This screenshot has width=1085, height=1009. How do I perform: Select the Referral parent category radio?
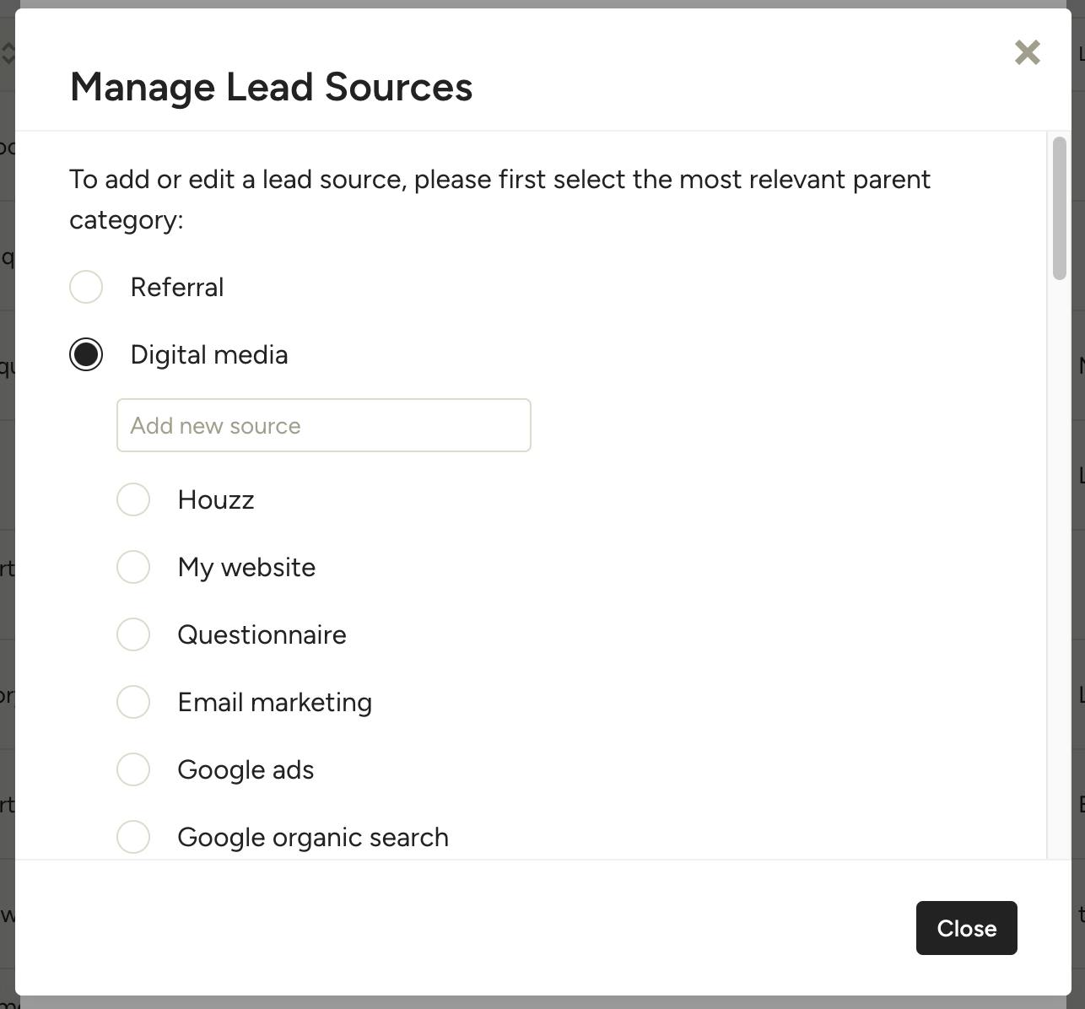pyautogui.click(x=86, y=287)
